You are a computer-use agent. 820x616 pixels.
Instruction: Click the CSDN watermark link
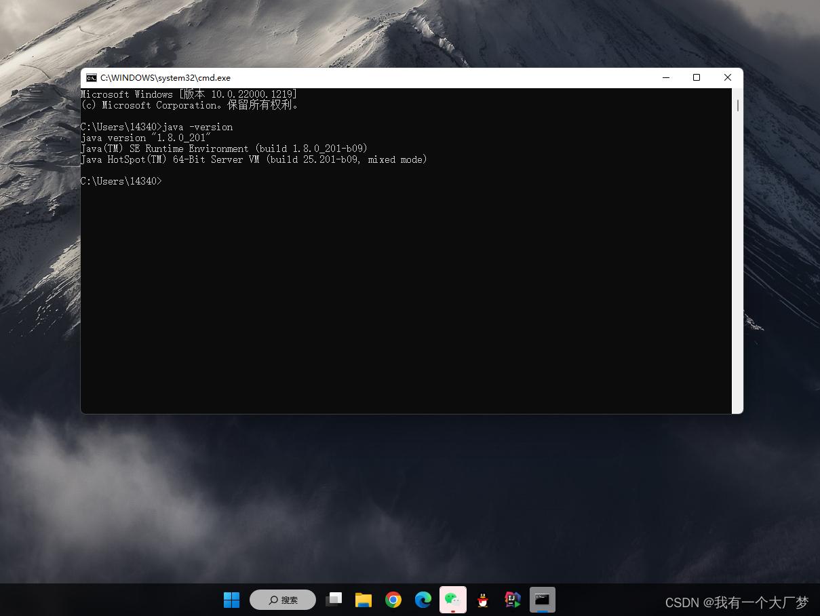pyautogui.click(x=736, y=602)
